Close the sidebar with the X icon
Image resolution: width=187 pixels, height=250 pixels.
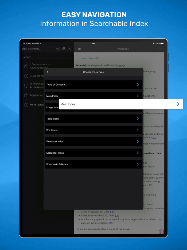(x=69, y=49)
